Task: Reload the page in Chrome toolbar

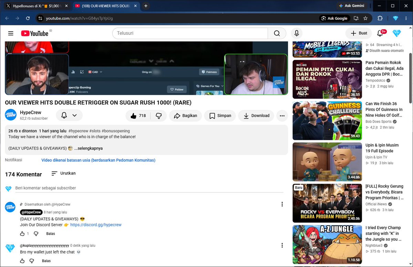Action: point(28,18)
